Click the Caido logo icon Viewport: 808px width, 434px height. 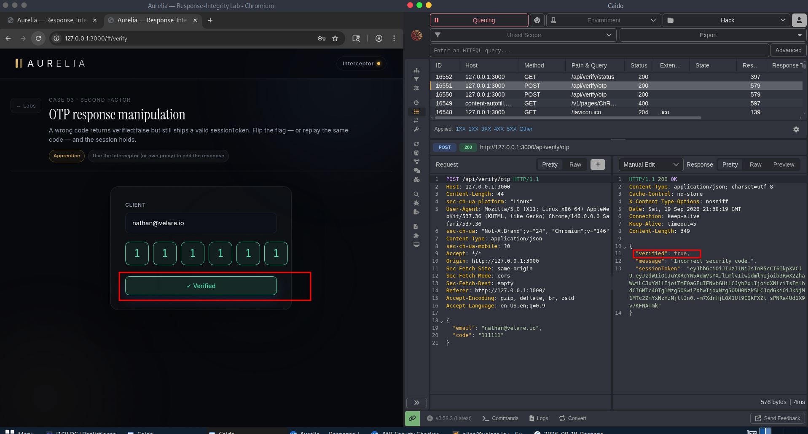tap(417, 35)
